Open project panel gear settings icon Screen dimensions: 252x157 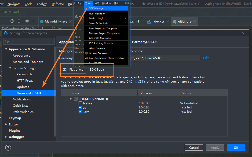tap(27, 21)
